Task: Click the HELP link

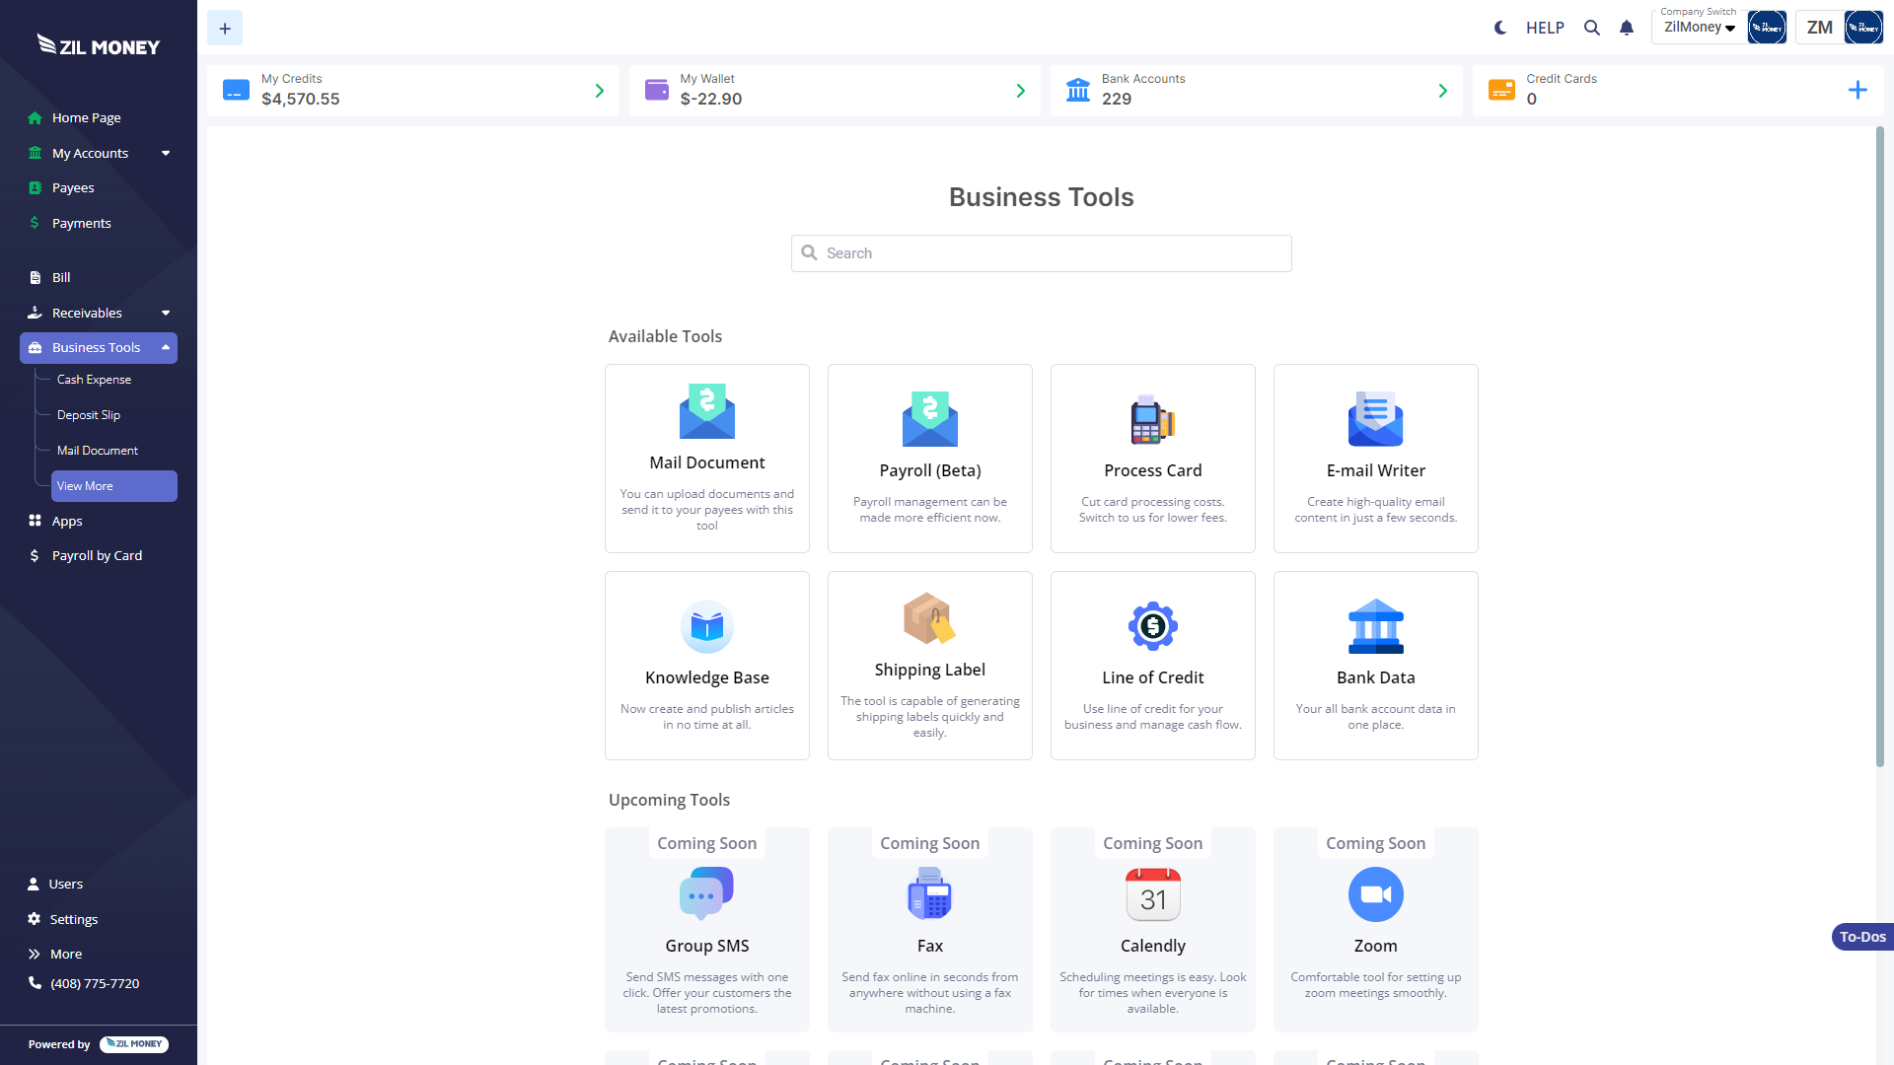Action: pyautogui.click(x=1545, y=28)
